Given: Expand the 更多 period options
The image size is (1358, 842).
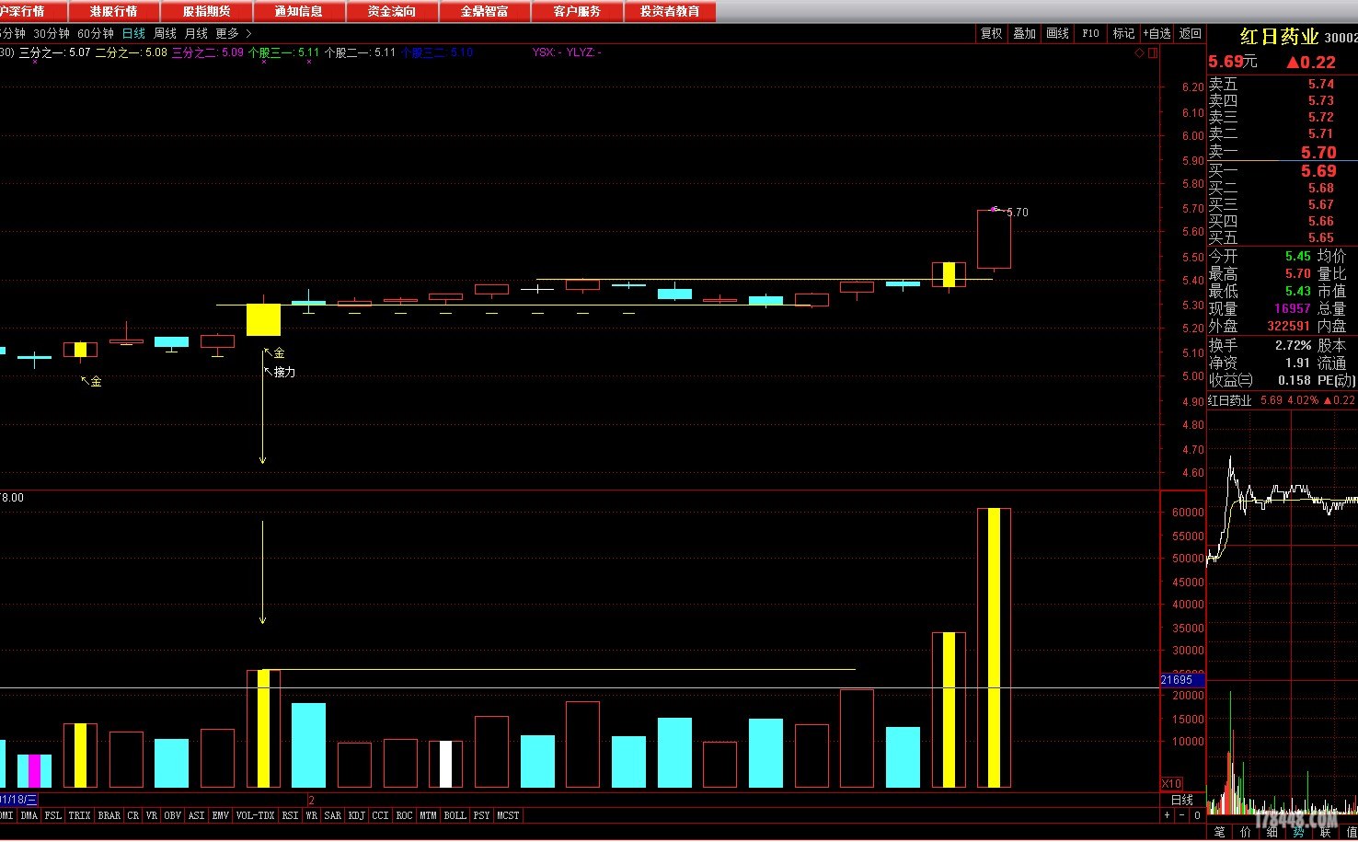Looking at the screenshot, I should pyautogui.click(x=233, y=33).
